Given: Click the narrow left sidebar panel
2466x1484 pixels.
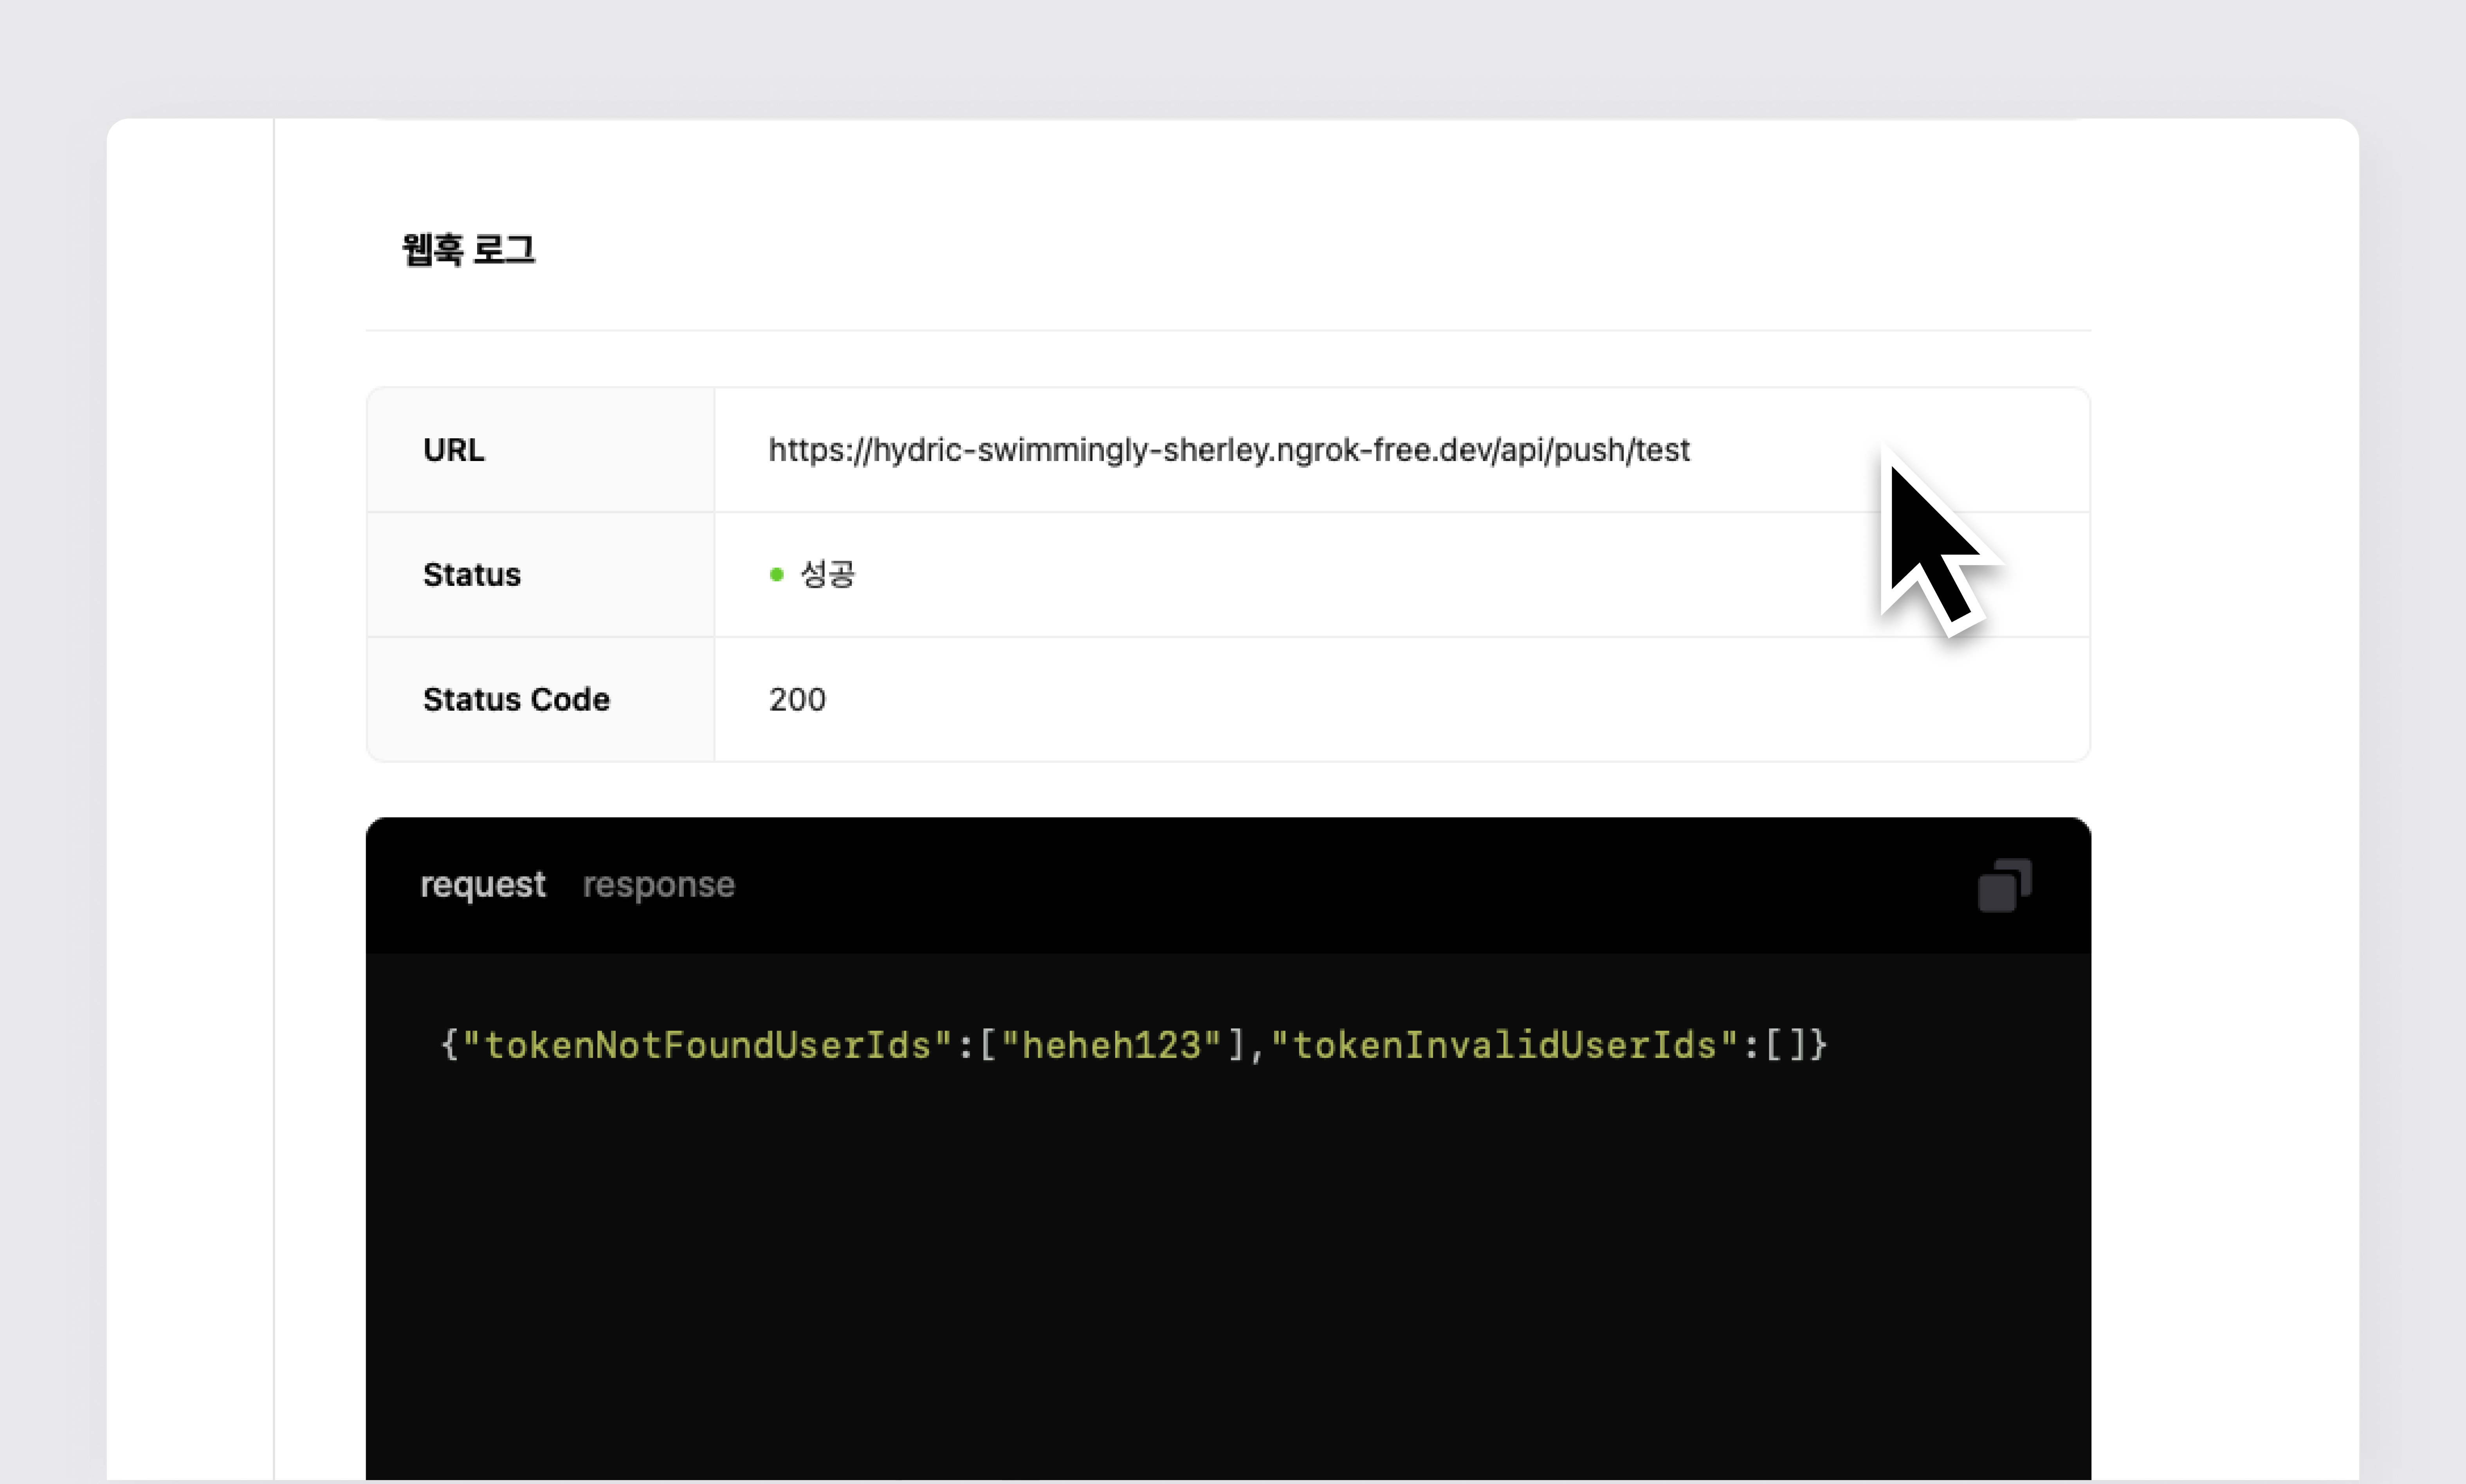Looking at the screenshot, I should tap(190, 800).
